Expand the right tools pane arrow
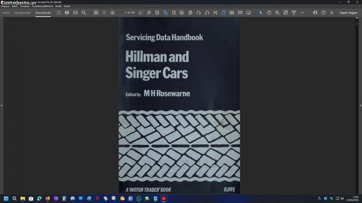The image size is (362, 203). pyautogui.click(x=360, y=106)
